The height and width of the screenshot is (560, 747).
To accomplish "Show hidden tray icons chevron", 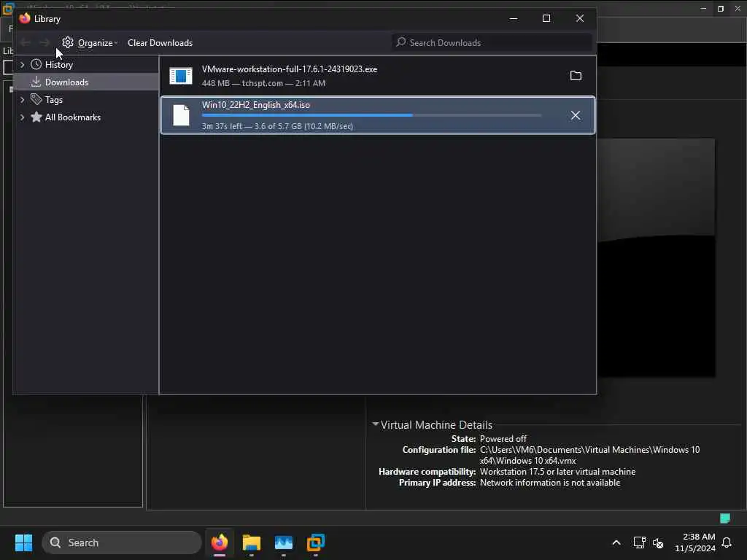I will [x=616, y=542].
